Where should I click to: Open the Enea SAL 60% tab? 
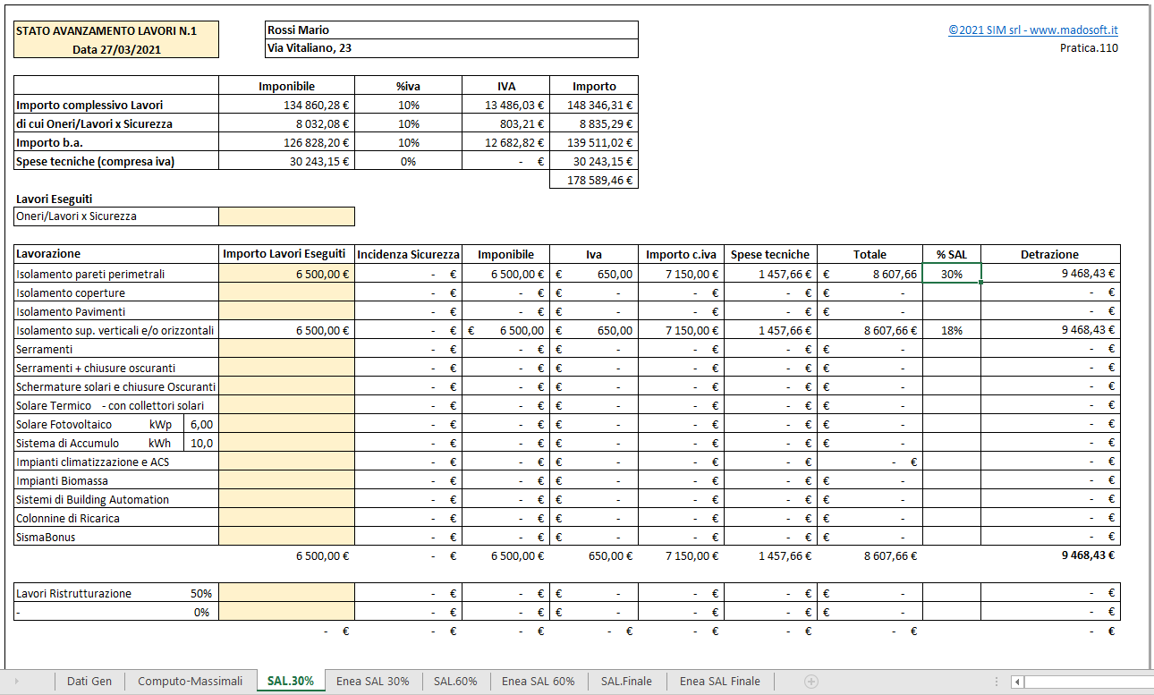point(539,681)
